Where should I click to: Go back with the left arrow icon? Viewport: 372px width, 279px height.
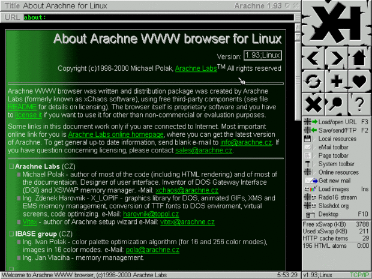tap(313, 58)
